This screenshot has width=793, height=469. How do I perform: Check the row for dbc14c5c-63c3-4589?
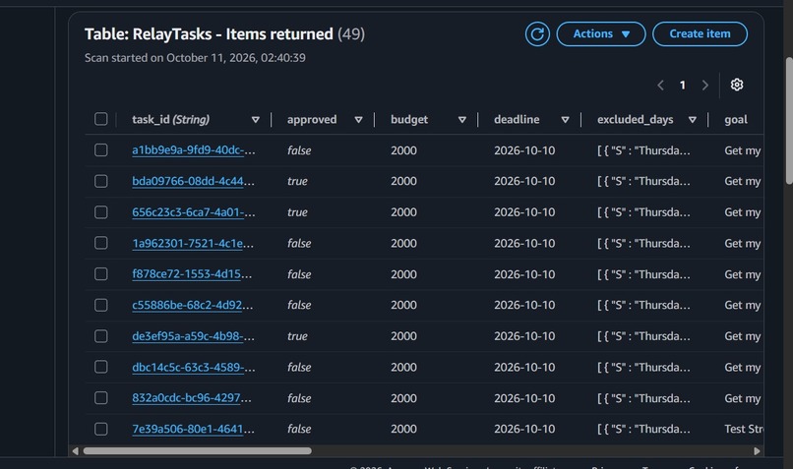tap(101, 367)
